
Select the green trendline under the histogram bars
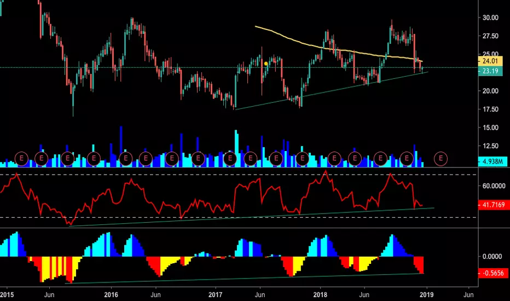tap(244, 279)
